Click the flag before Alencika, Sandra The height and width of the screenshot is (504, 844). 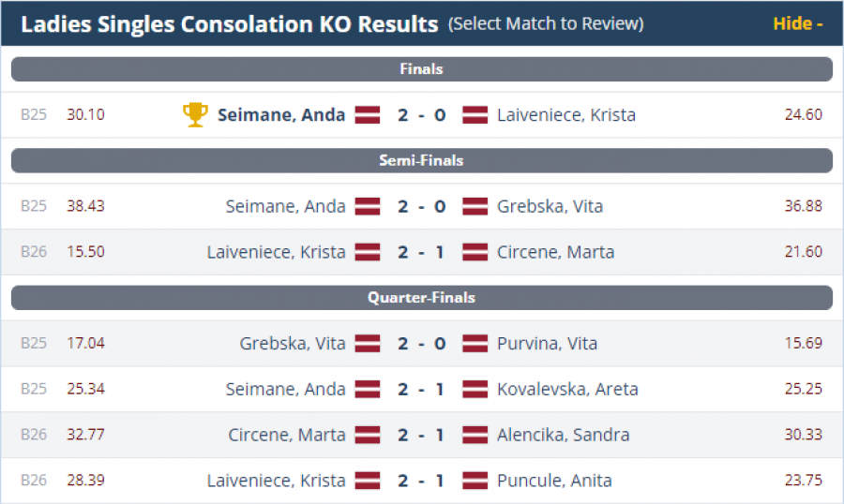point(475,435)
